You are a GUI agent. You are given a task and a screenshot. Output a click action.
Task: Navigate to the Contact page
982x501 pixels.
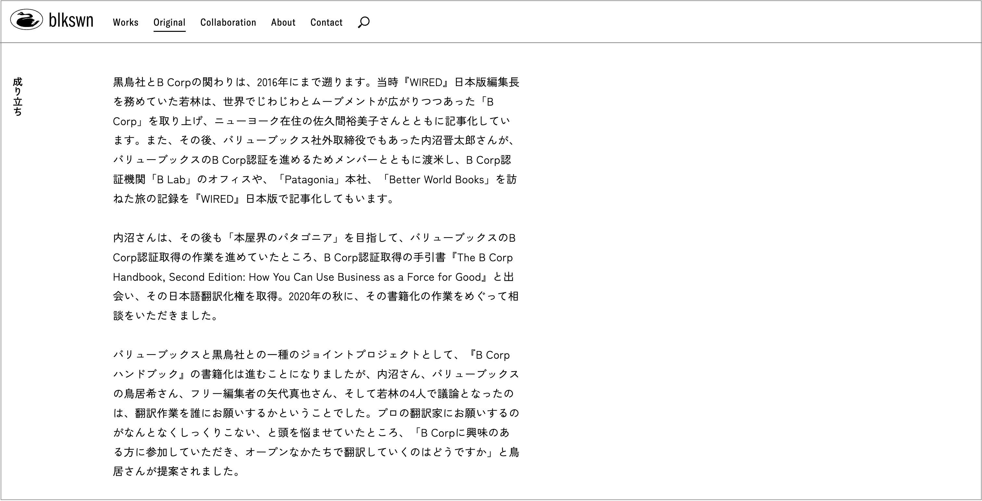(x=326, y=22)
